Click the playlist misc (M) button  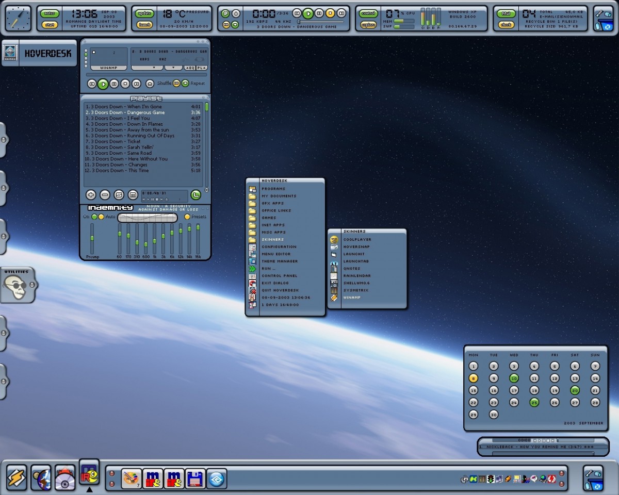coord(133,194)
